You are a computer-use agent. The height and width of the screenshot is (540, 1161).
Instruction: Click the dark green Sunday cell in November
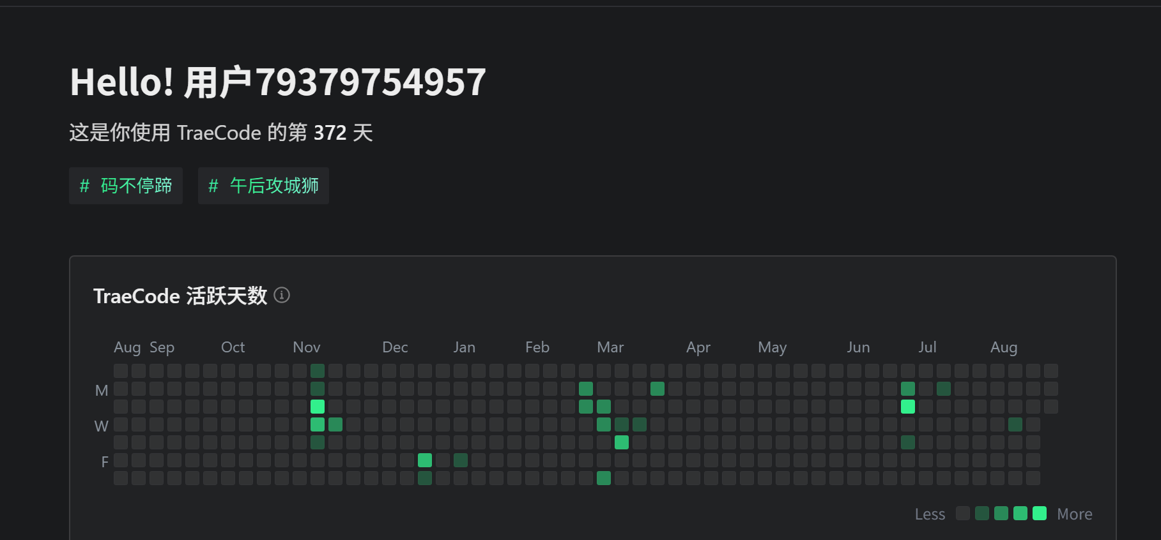(318, 371)
